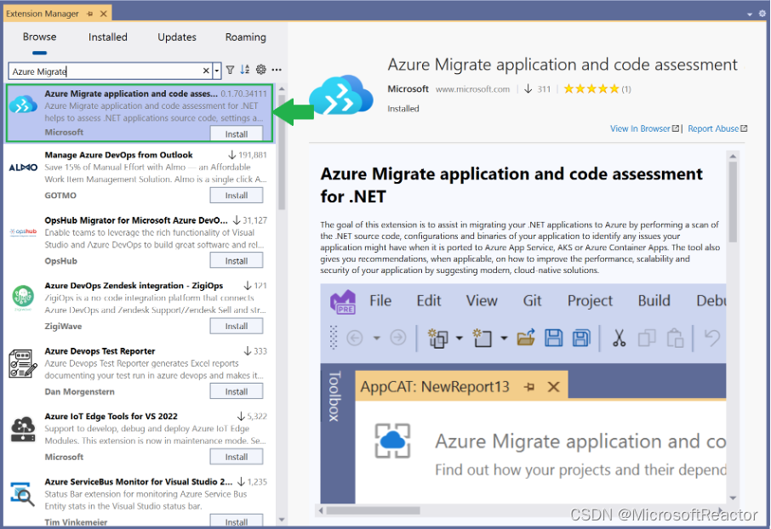Open the filter funnel options

[230, 71]
